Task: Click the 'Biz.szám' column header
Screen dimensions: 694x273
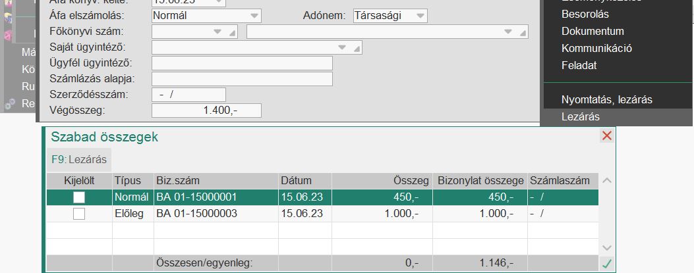Action: point(216,181)
